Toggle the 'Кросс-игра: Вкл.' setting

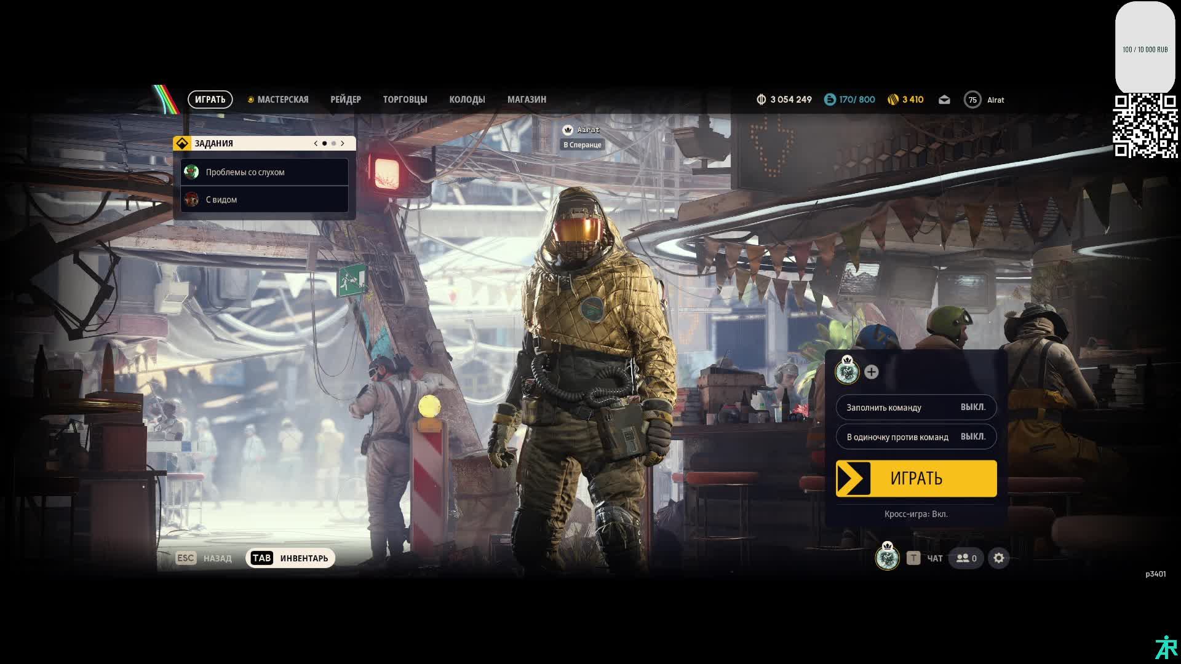[916, 514]
